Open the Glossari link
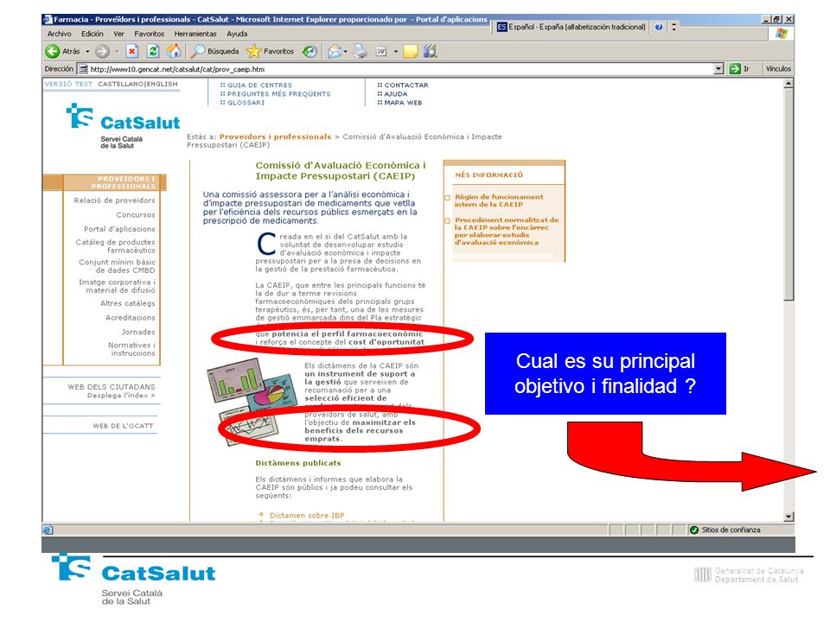 click(x=246, y=103)
